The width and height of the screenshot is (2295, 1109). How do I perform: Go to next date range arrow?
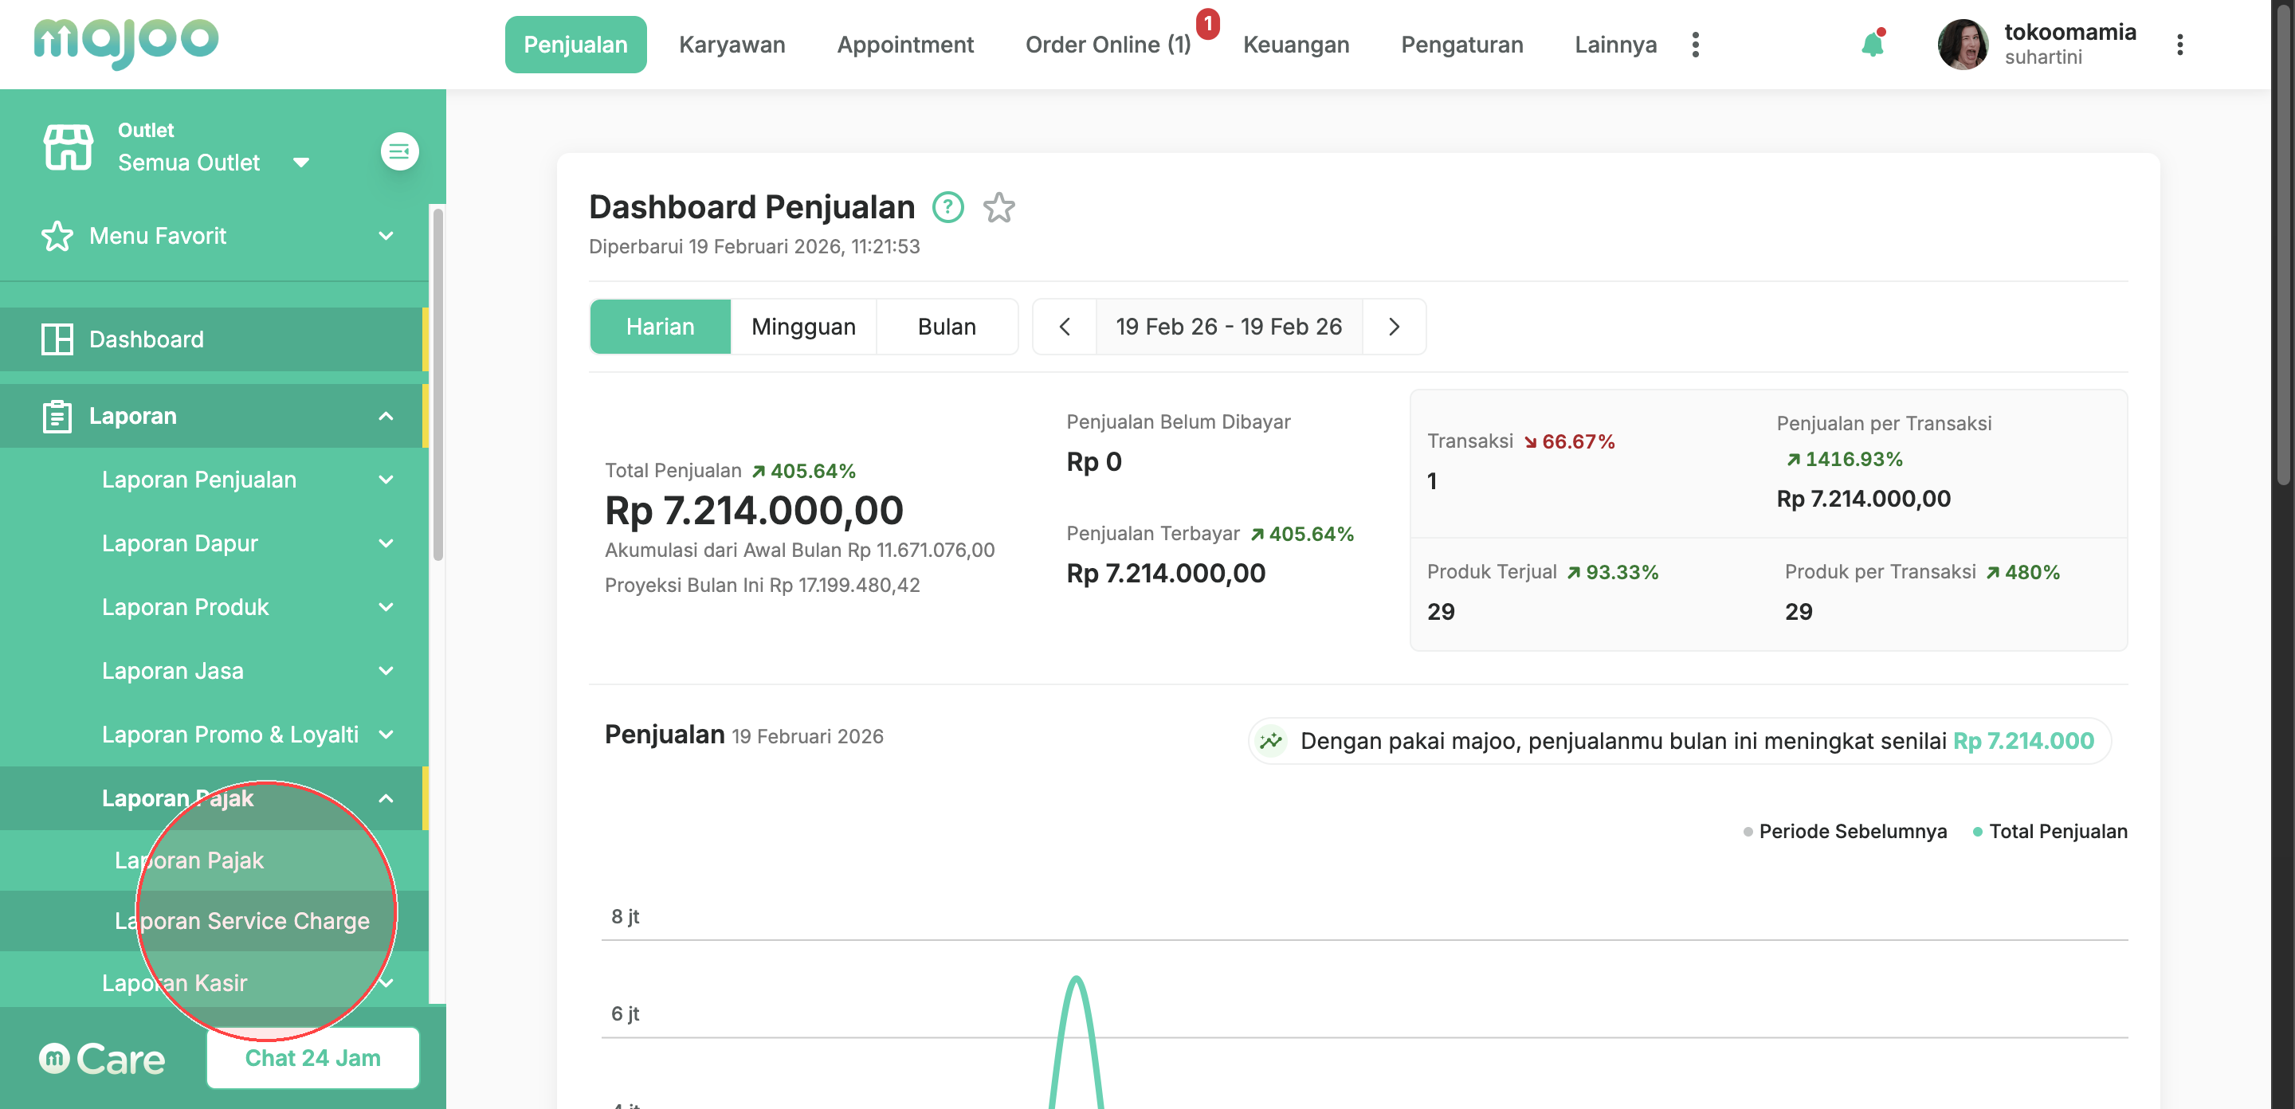[1394, 327]
